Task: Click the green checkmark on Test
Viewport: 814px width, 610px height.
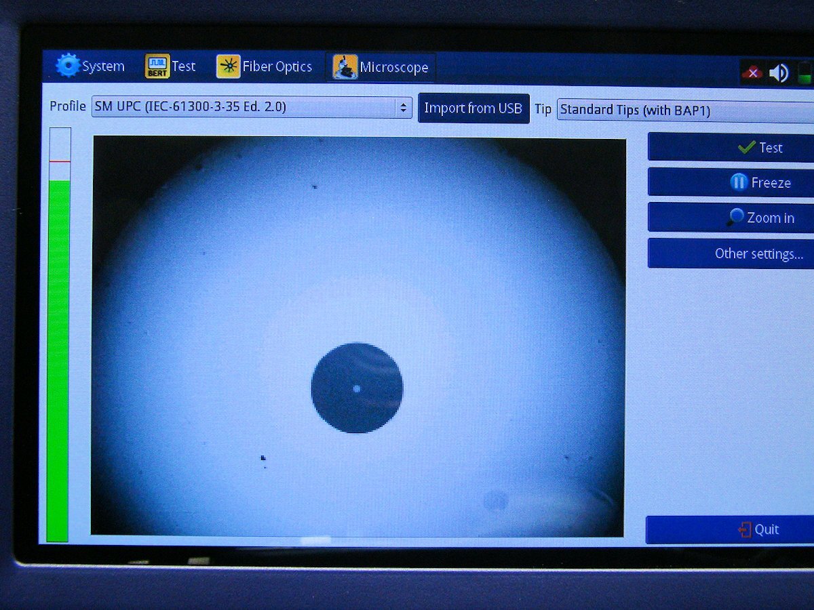Action: tap(747, 147)
